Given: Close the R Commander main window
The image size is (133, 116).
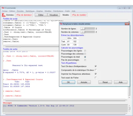Looking at the screenshot, I should tap(129, 8).
